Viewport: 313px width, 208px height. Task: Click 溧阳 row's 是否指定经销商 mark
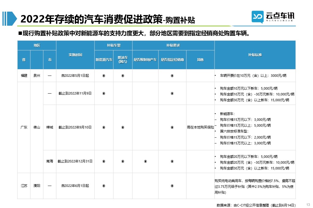(172, 186)
